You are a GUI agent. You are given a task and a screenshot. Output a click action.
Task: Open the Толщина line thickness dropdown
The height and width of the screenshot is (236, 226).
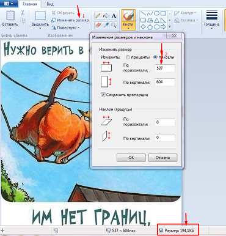tap(211, 20)
